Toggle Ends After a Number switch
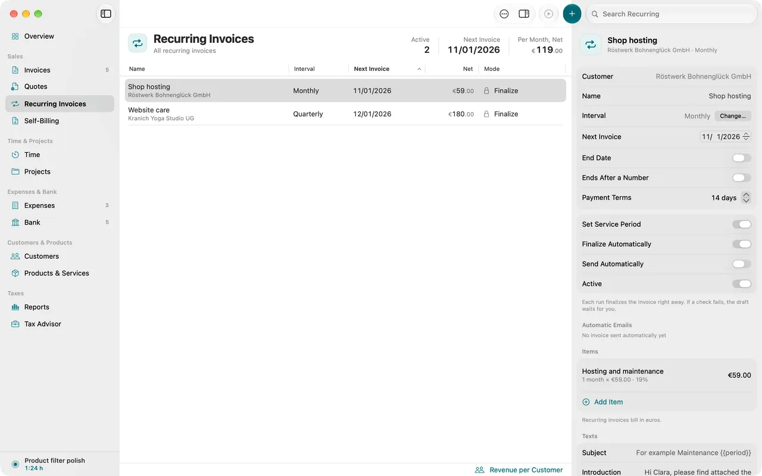 [x=742, y=178]
